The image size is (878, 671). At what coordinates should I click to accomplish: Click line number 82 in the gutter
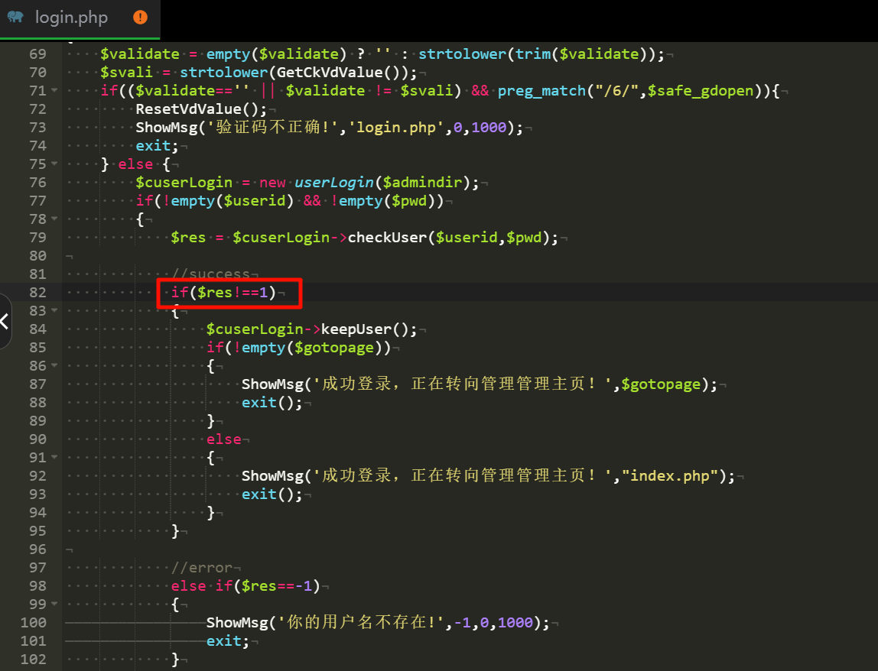click(x=37, y=293)
